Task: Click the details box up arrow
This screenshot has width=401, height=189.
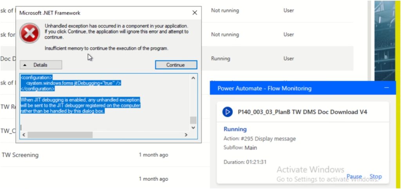Action: [193, 78]
